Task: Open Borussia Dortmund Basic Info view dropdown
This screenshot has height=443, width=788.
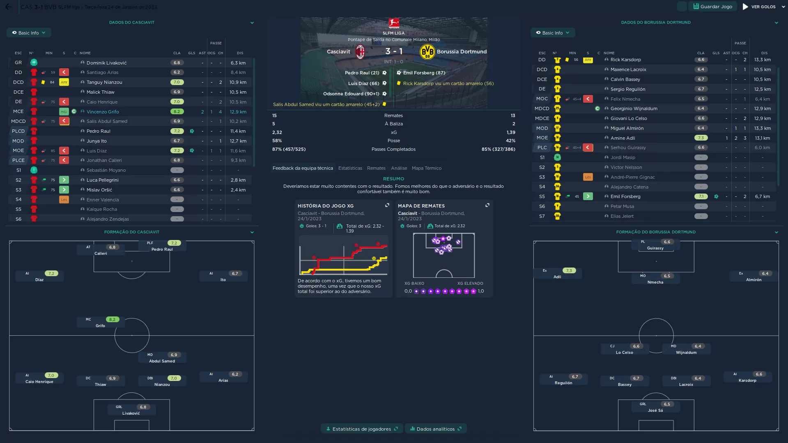Action: click(553, 33)
